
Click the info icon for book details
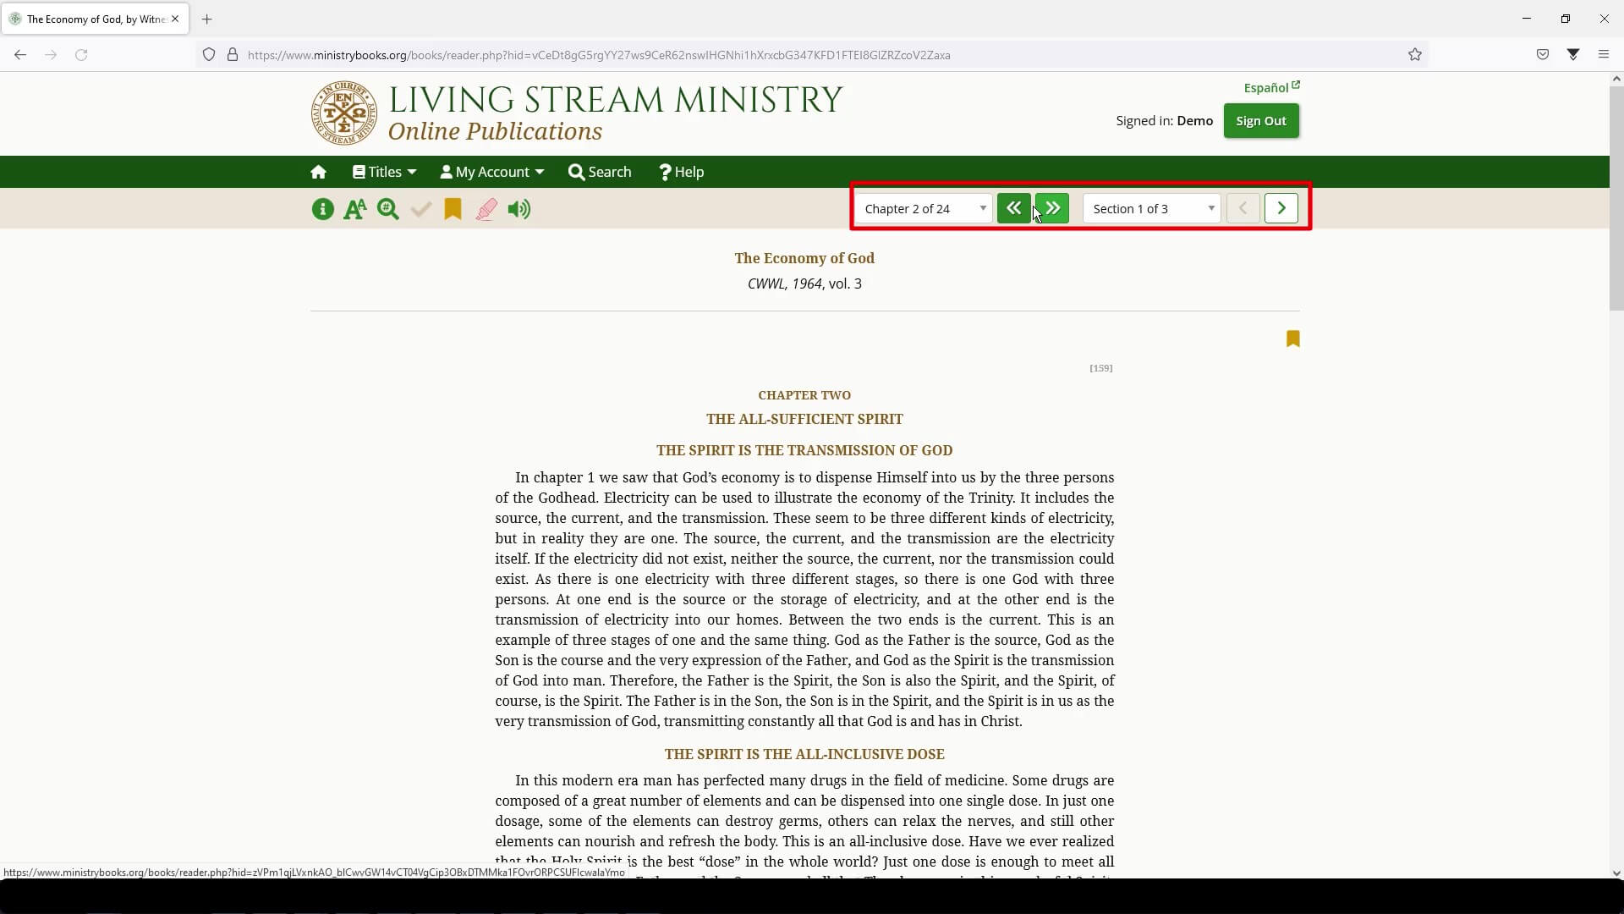[x=323, y=210]
